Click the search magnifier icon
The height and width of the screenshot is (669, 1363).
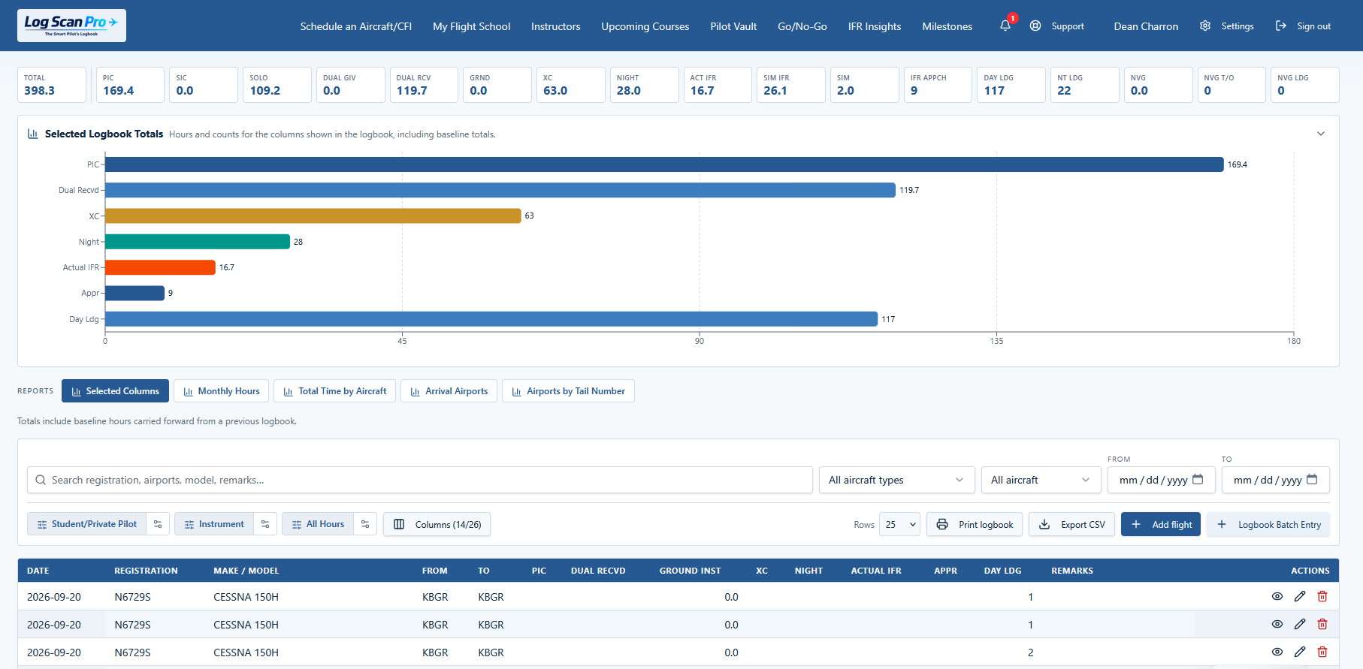tap(41, 480)
